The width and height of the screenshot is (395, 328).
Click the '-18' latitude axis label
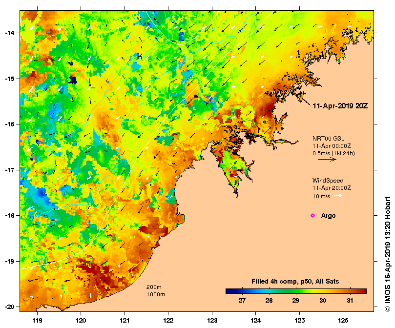click(x=9, y=216)
